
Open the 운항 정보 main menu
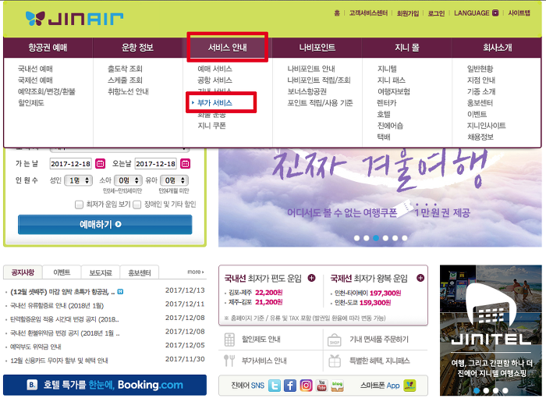click(x=137, y=48)
